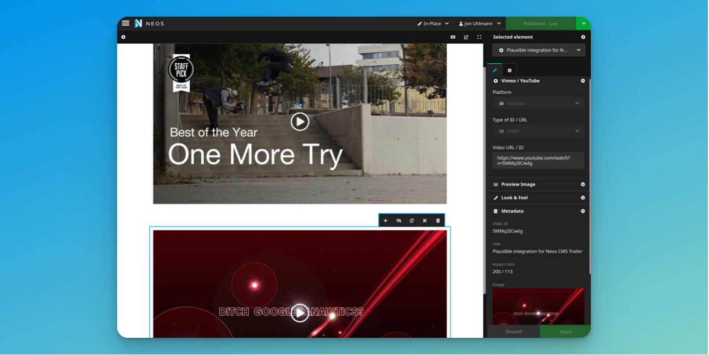Hide the selected video element

pyautogui.click(x=398, y=220)
